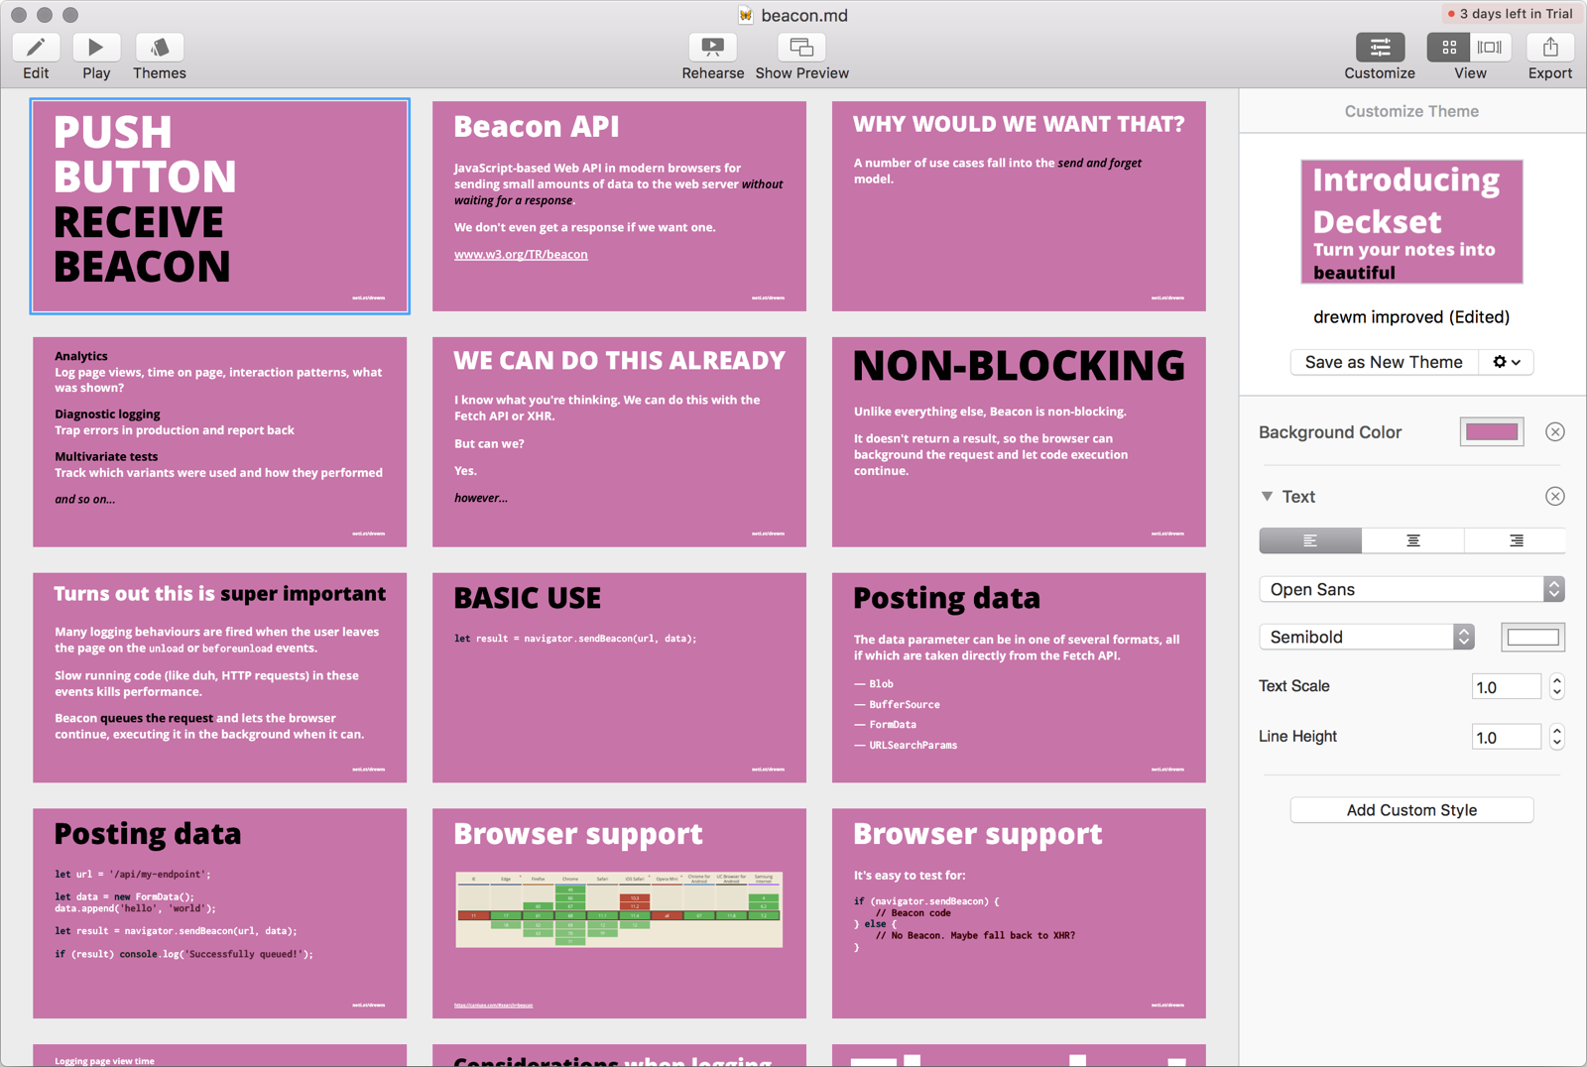Select the Turns out this is super important slide
The width and height of the screenshot is (1587, 1067).
coord(220,677)
